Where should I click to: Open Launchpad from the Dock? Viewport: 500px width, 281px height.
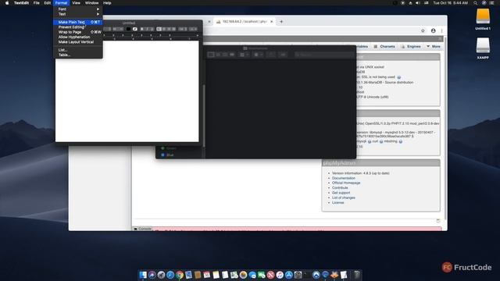click(x=161, y=275)
